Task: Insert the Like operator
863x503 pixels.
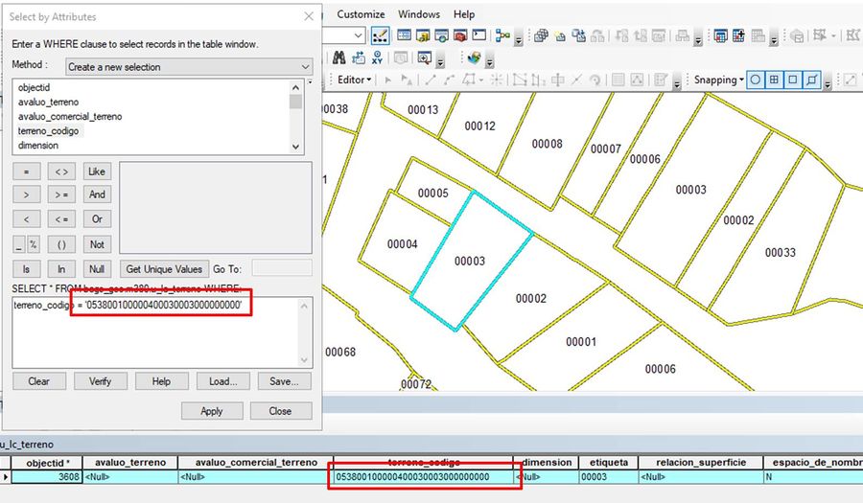Action: click(97, 171)
